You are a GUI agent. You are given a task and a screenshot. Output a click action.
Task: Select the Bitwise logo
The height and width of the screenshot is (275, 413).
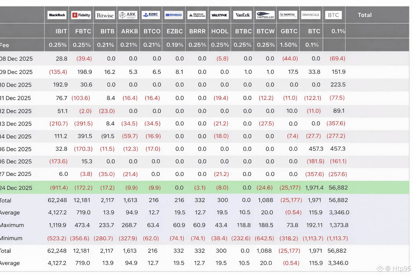105,15
